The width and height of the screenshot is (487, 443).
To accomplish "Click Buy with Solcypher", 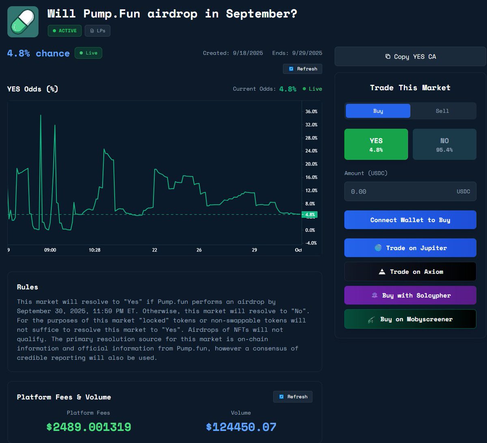I will point(410,295).
